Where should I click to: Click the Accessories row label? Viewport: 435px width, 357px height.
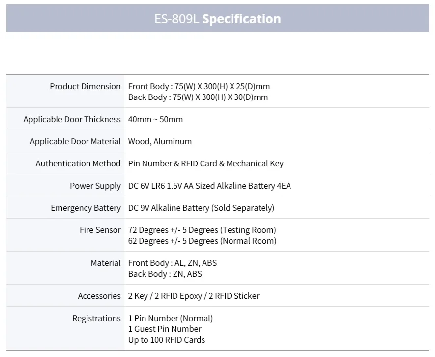[99, 296]
